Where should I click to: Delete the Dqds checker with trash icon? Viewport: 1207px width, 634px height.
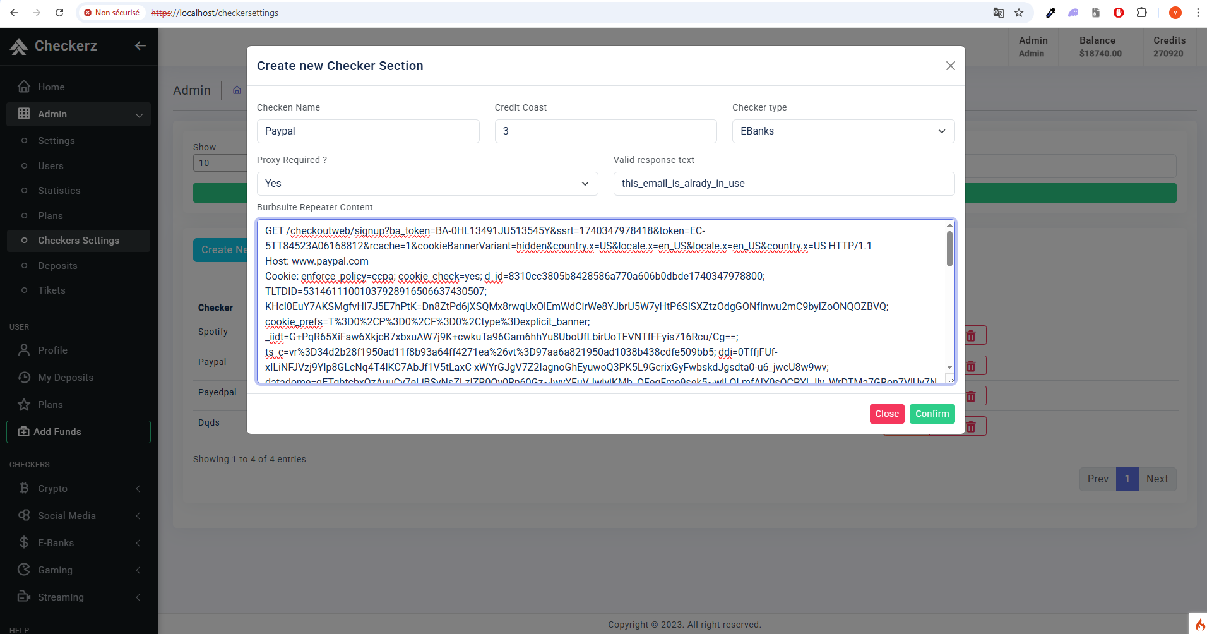(971, 427)
